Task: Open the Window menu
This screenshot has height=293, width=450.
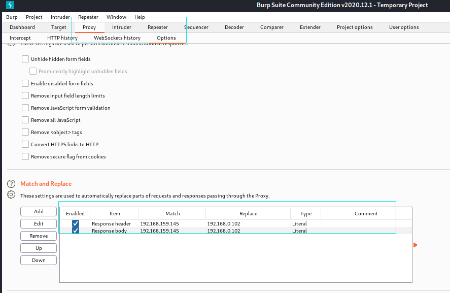Action: click(116, 17)
